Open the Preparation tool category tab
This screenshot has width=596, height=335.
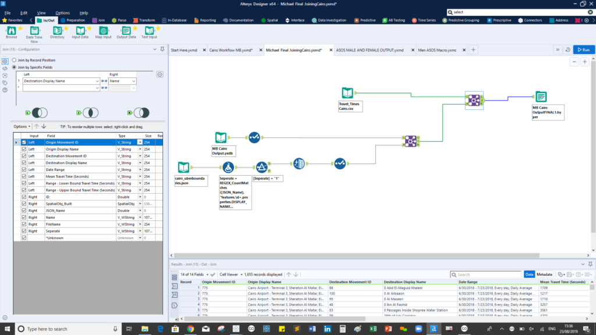click(x=72, y=20)
